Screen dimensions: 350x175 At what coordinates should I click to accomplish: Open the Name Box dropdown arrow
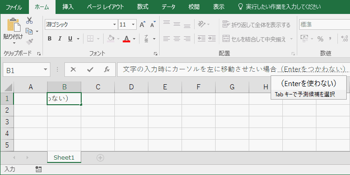click(46, 69)
